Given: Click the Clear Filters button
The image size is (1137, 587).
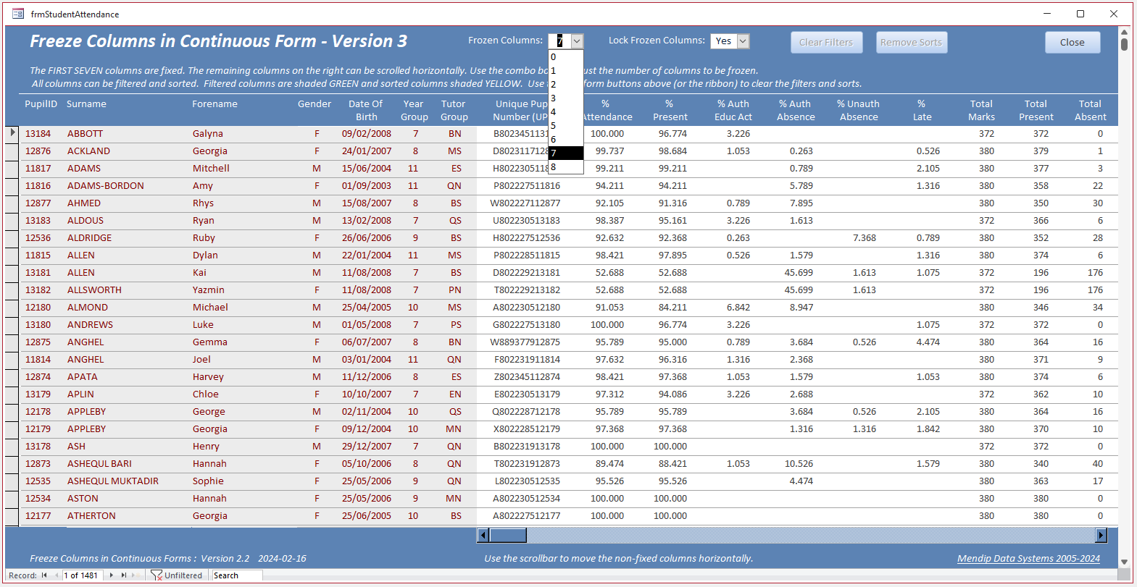Looking at the screenshot, I should pyautogui.click(x=826, y=42).
